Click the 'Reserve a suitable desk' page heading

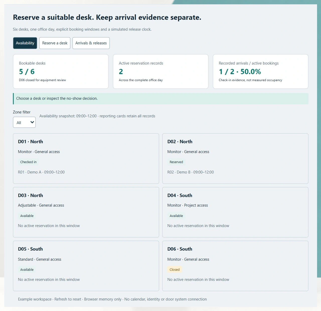coord(107,17)
